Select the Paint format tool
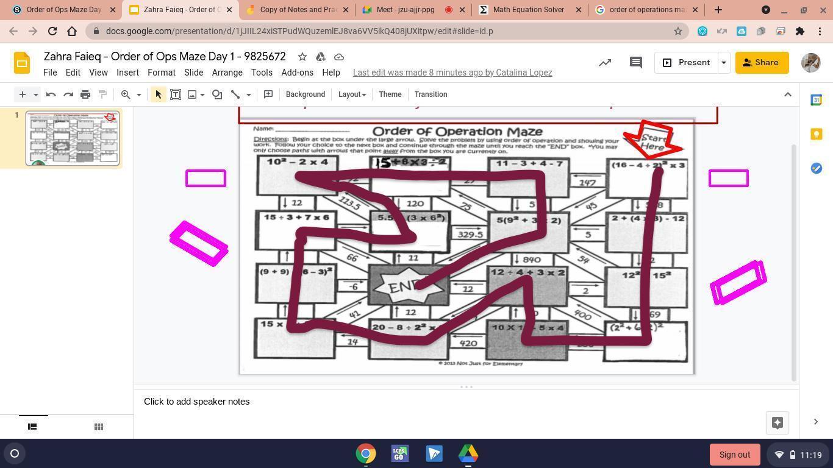Viewport: 833px width, 468px height. point(102,94)
